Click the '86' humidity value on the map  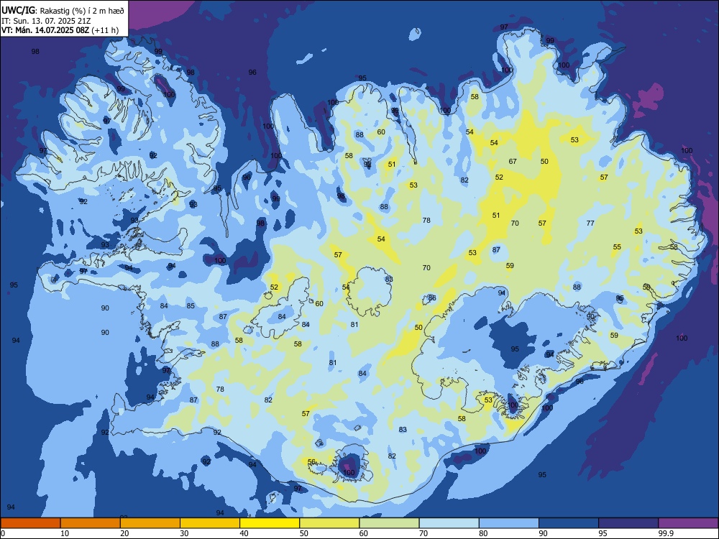pos(432,298)
